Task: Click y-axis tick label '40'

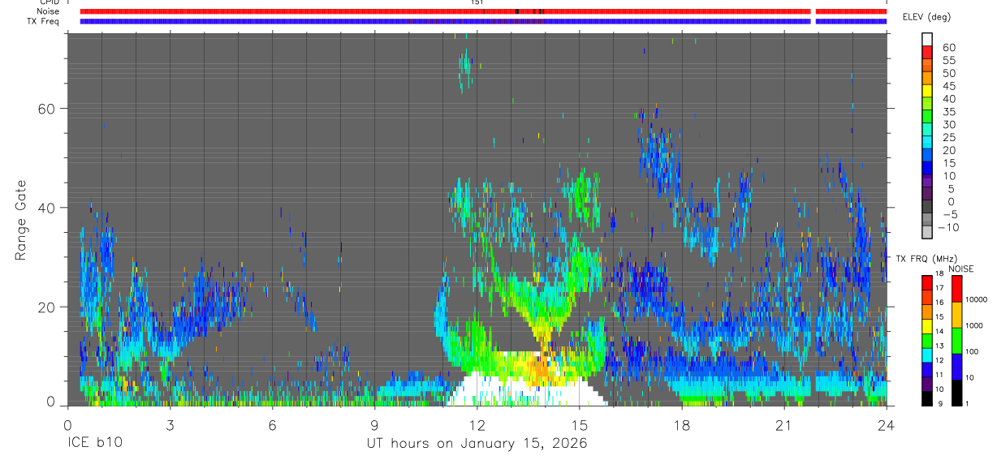Action: pos(47,208)
